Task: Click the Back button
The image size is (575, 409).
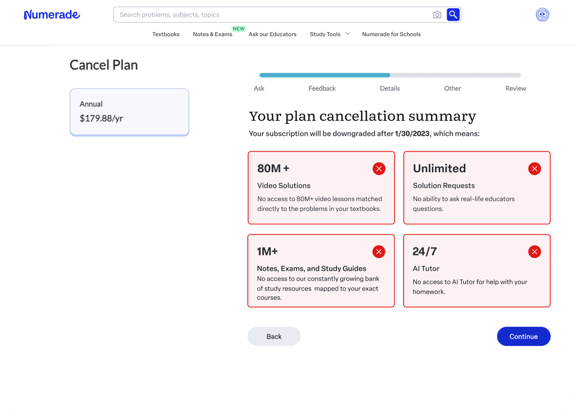Action: [x=274, y=336]
